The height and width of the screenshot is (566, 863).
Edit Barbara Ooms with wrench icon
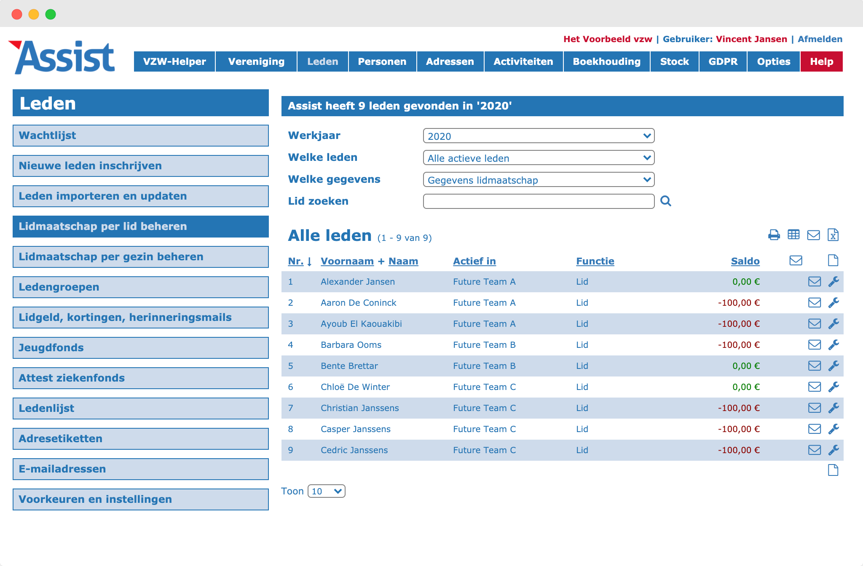point(834,345)
